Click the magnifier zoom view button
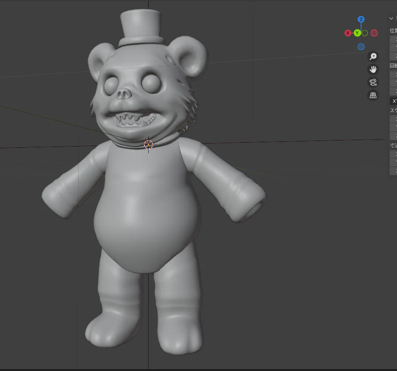This screenshot has width=397, height=371. 373,56
